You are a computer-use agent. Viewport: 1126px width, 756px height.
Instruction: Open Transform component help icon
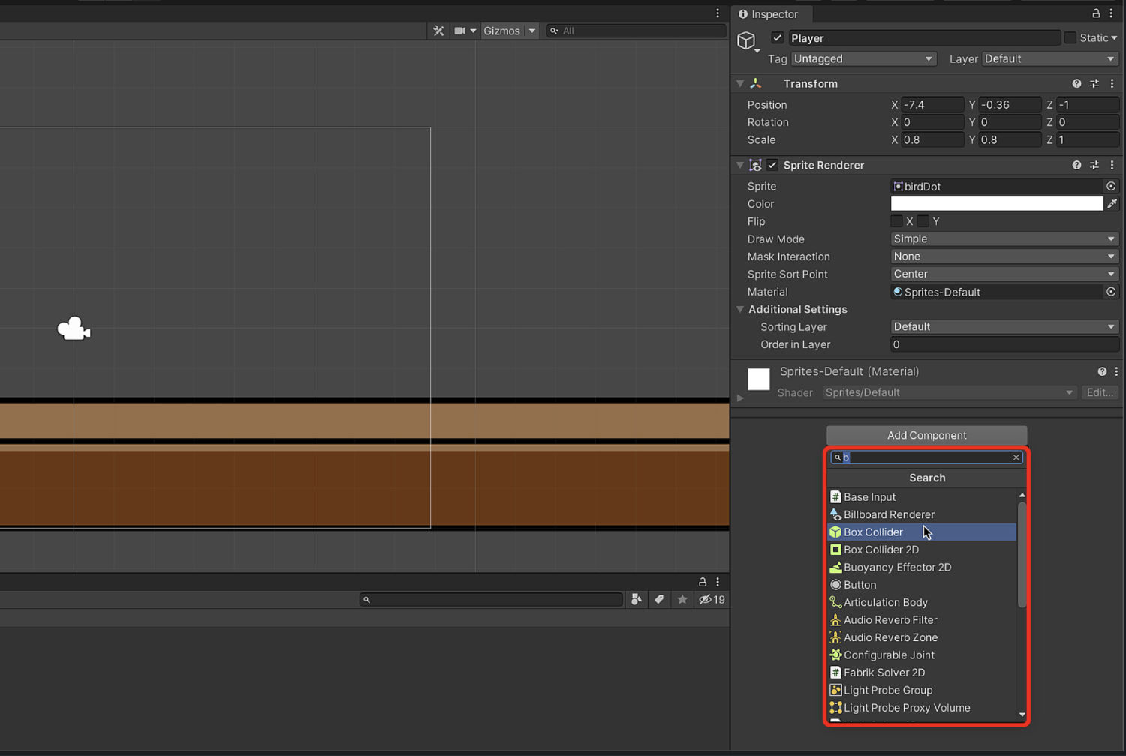[x=1076, y=84]
